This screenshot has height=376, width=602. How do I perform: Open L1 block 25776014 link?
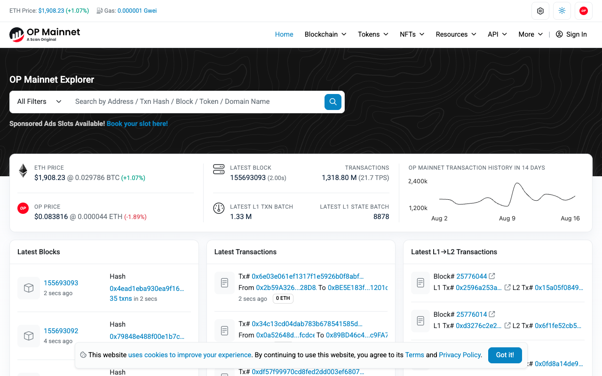pyautogui.click(x=472, y=314)
